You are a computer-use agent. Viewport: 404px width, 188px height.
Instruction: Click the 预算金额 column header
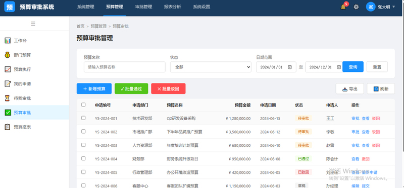click(x=242, y=105)
